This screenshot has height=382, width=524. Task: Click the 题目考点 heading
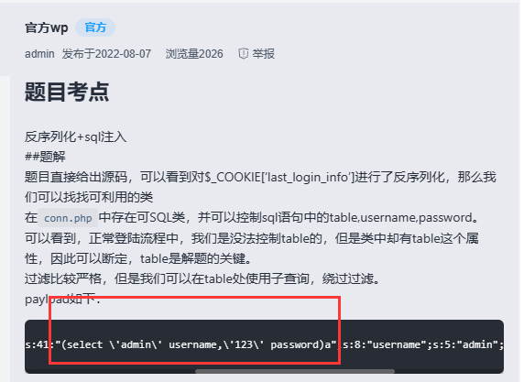pos(67,92)
